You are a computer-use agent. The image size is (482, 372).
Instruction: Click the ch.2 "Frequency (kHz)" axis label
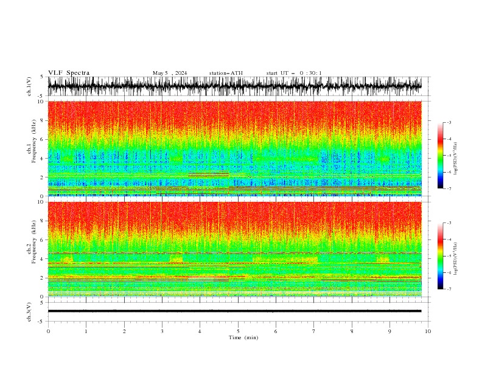tap(33, 242)
